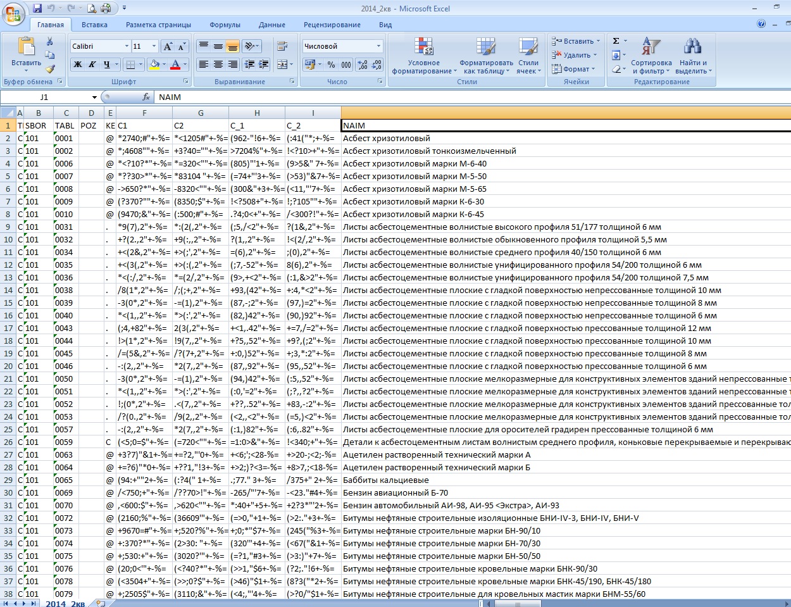Screen dimensions: 791x607
Task: Open the Calibri font name dropdown
Action: coord(125,46)
